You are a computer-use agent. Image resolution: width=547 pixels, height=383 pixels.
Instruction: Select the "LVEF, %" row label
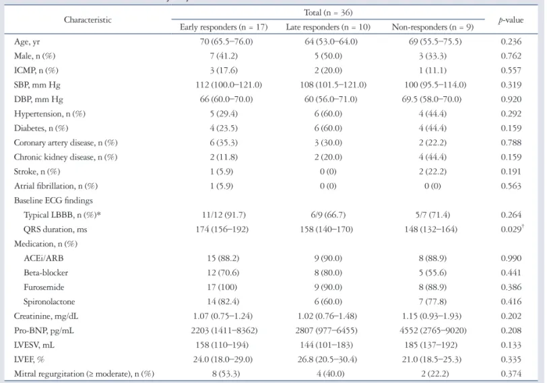point(30,359)
